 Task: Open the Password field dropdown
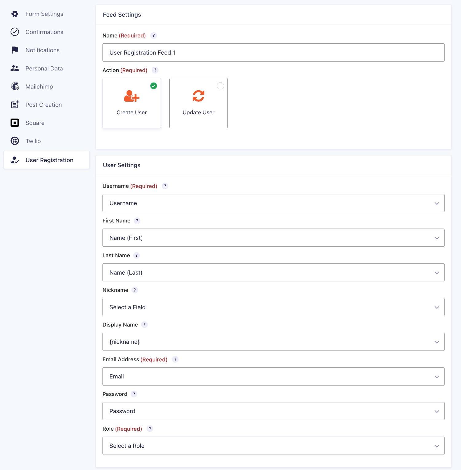[274, 411]
